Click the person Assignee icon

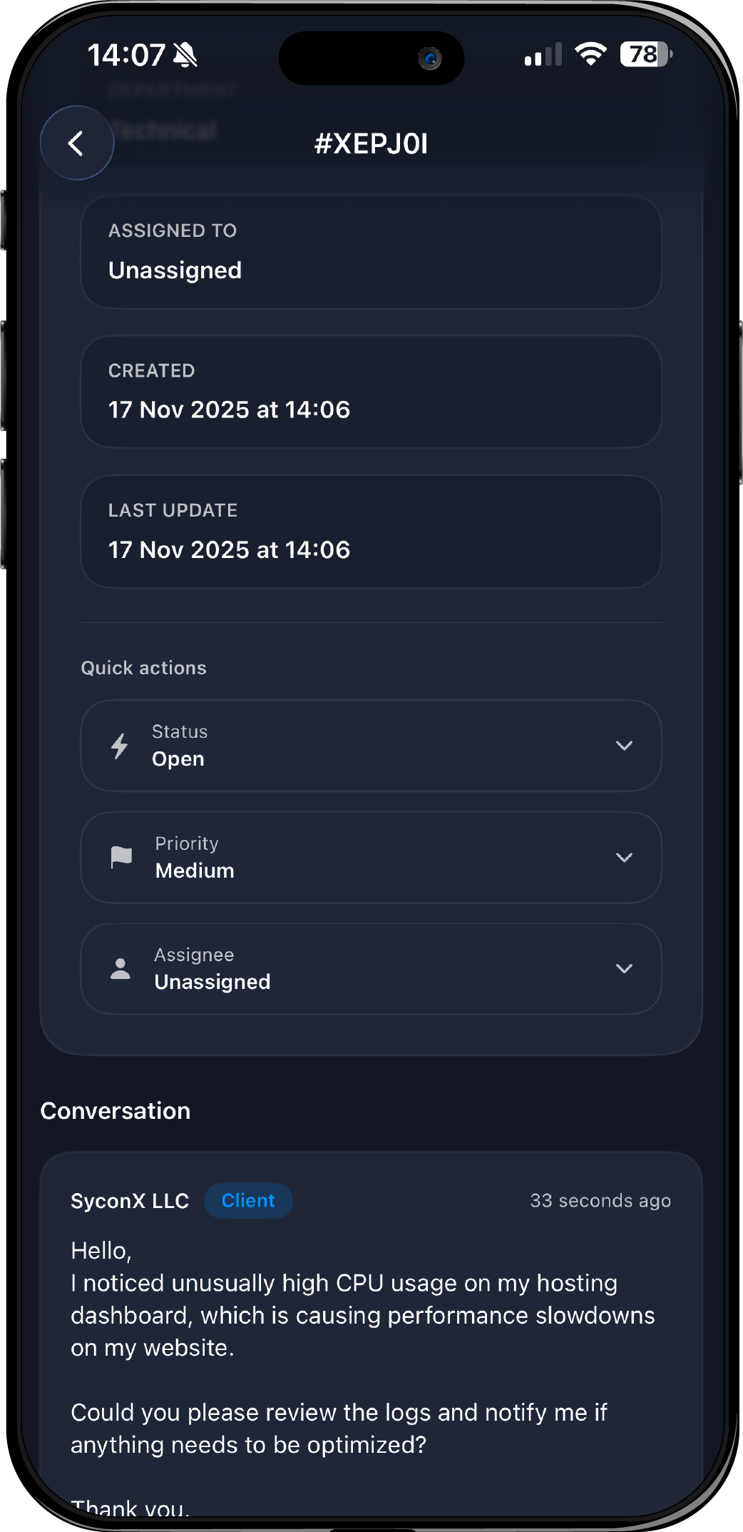coord(121,968)
